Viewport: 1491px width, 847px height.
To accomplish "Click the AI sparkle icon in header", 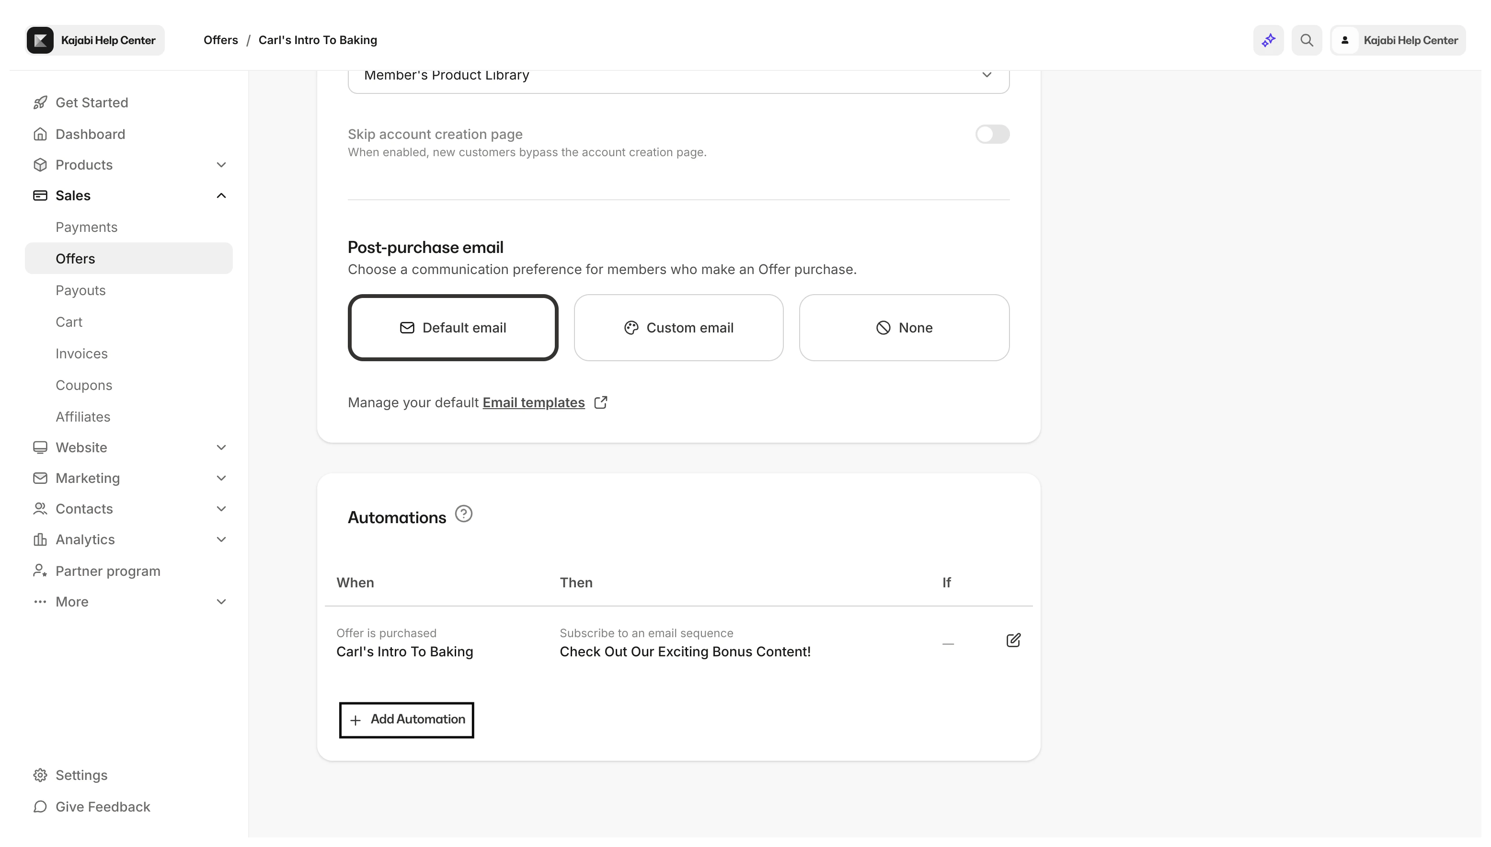I will coord(1268,40).
